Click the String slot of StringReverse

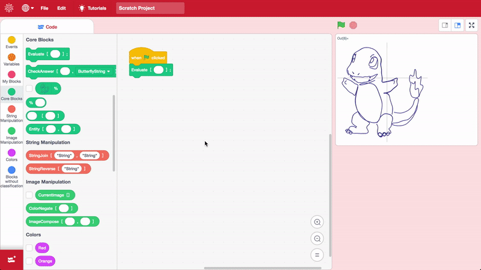pos(72,169)
